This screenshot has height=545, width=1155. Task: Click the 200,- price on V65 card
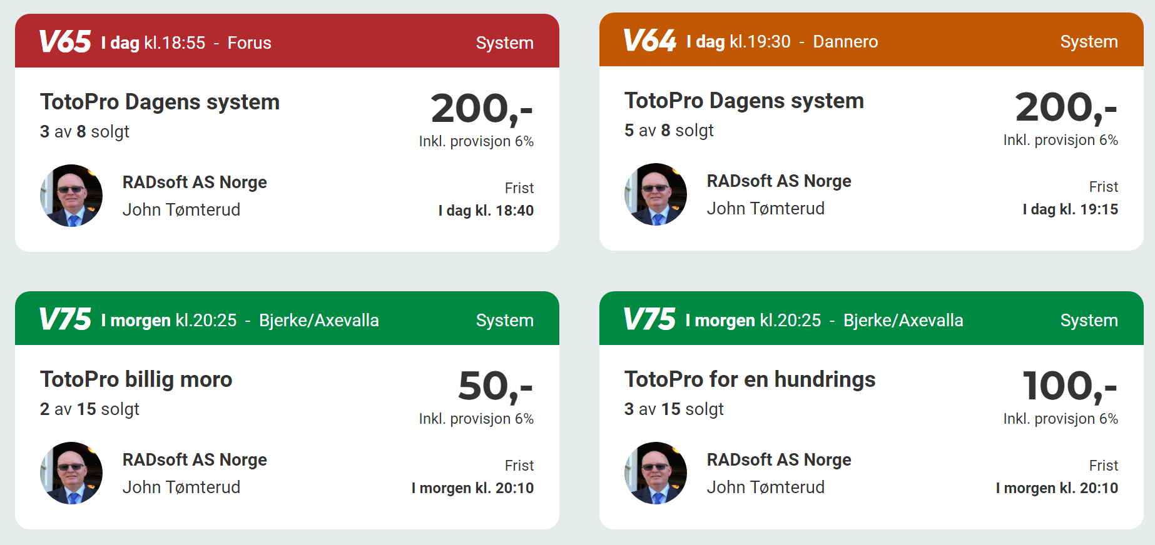pos(481,108)
